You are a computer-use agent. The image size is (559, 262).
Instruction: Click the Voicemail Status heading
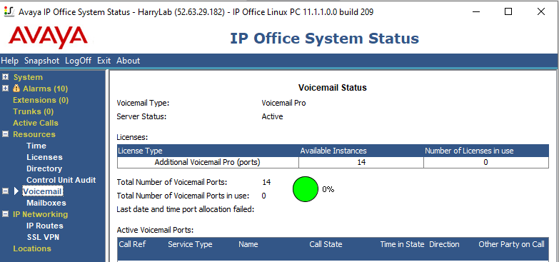click(333, 88)
